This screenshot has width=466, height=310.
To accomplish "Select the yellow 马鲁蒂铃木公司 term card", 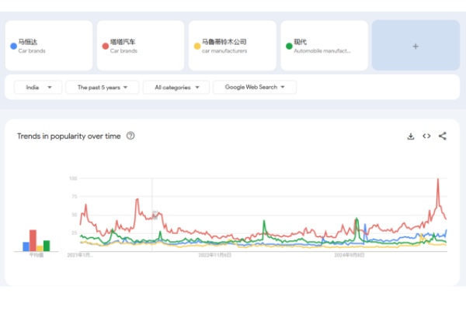I will pyautogui.click(x=232, y=46).
